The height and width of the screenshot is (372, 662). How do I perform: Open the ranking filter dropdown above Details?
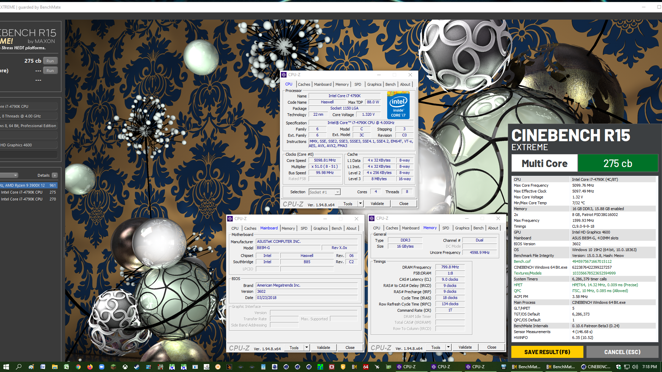[9, 175]
